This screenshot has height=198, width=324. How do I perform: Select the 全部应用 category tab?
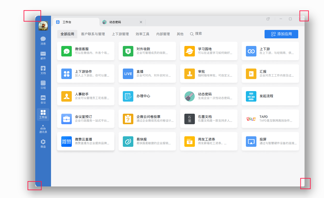click(67, 34)
